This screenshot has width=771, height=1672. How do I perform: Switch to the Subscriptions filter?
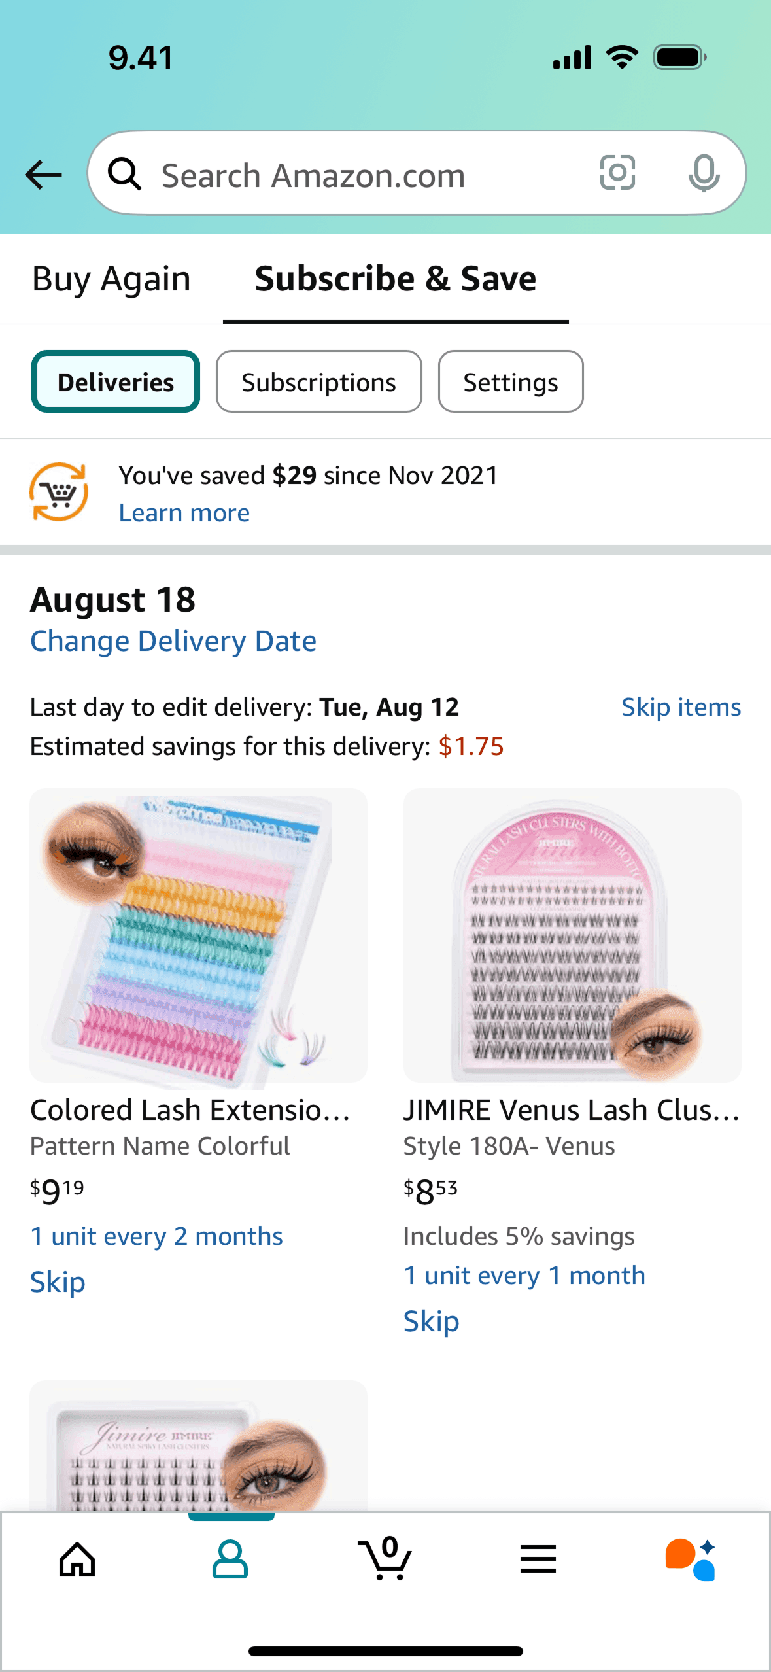point(318,381)
